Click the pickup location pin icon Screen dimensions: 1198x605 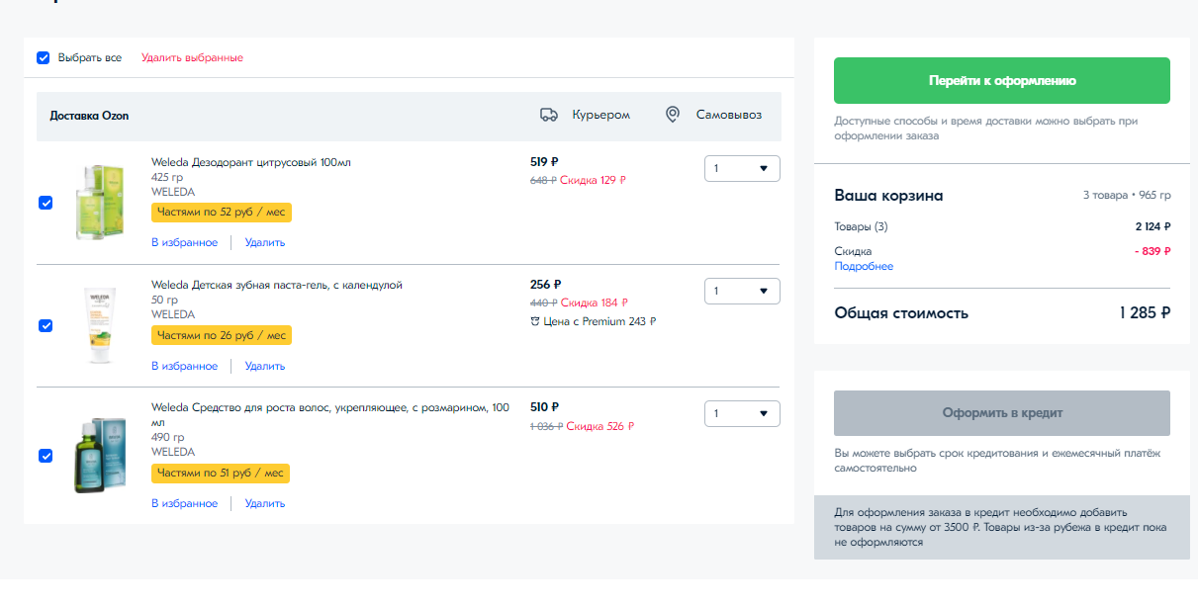[673, 115]
